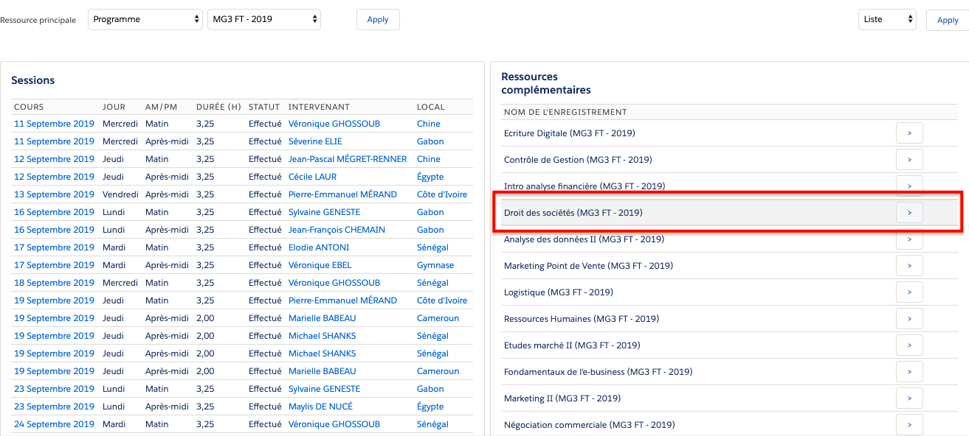Viewport: 969px width, 436px height.
Task: Click Apply next to Liste dropdown
Action: click(x=947, y=20)
